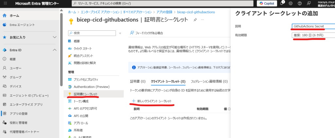335x138 pixels.
Task: Collapse the お気に入り section
Action: pyautogui.click(x=55, y=37)
